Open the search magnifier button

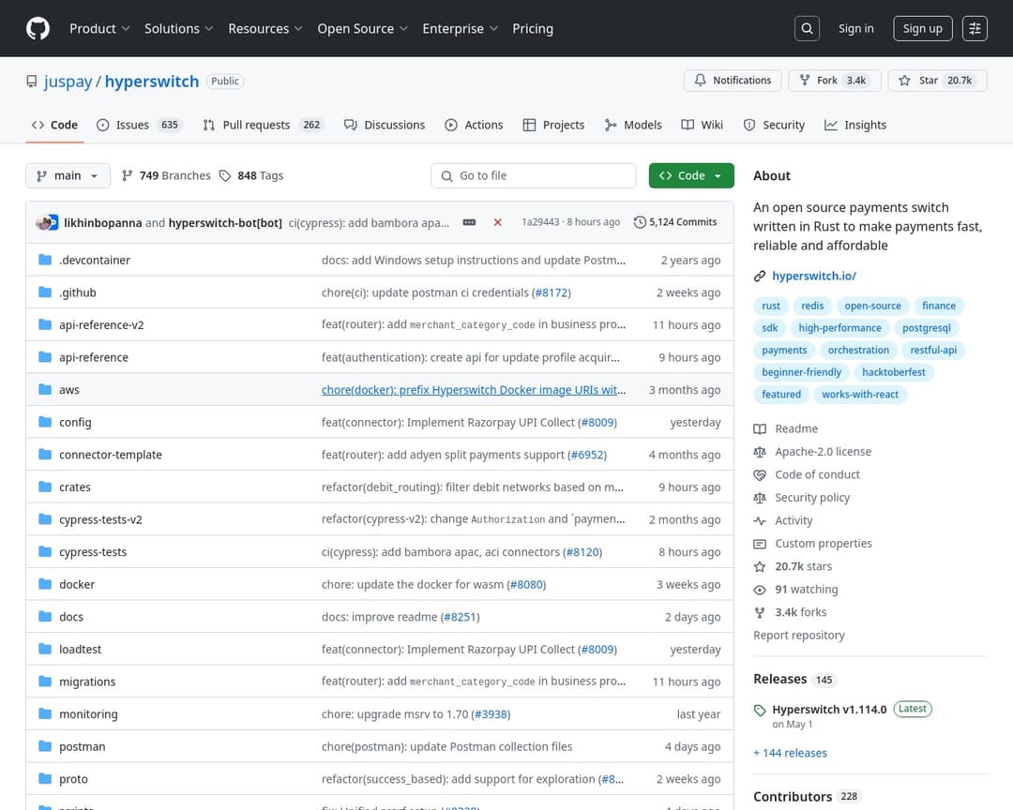807,28
